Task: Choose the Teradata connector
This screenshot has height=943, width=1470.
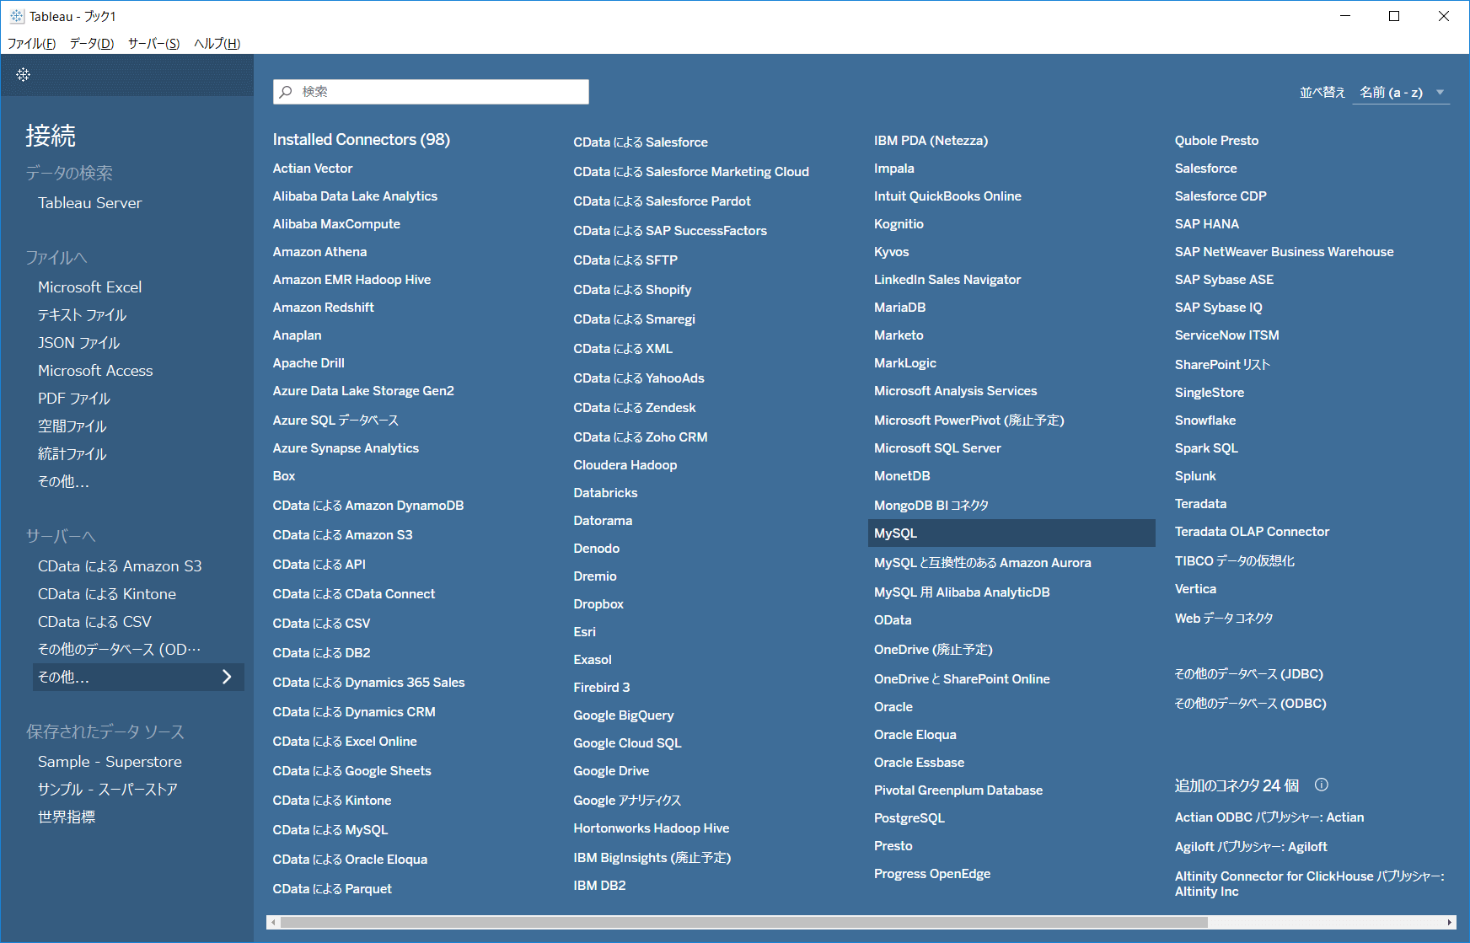Action: (x=1200, y=504)
